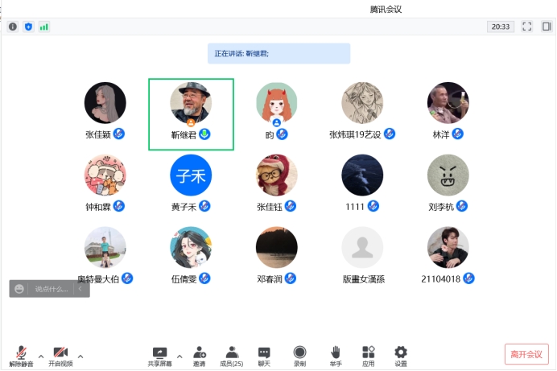Switch layout using the grid view icon
The height and width of the screenshot is (371, 557).
click(x=547, y=27)
